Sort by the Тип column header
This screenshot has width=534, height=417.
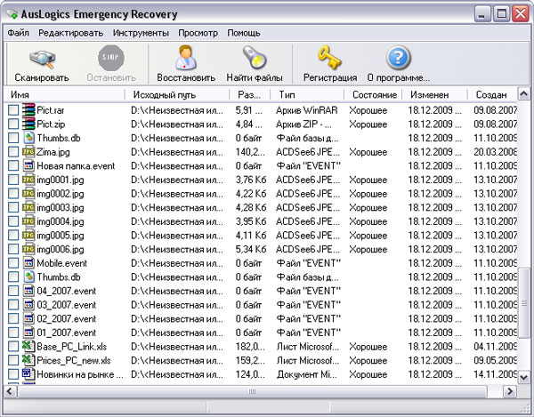(x=307, y=94)
